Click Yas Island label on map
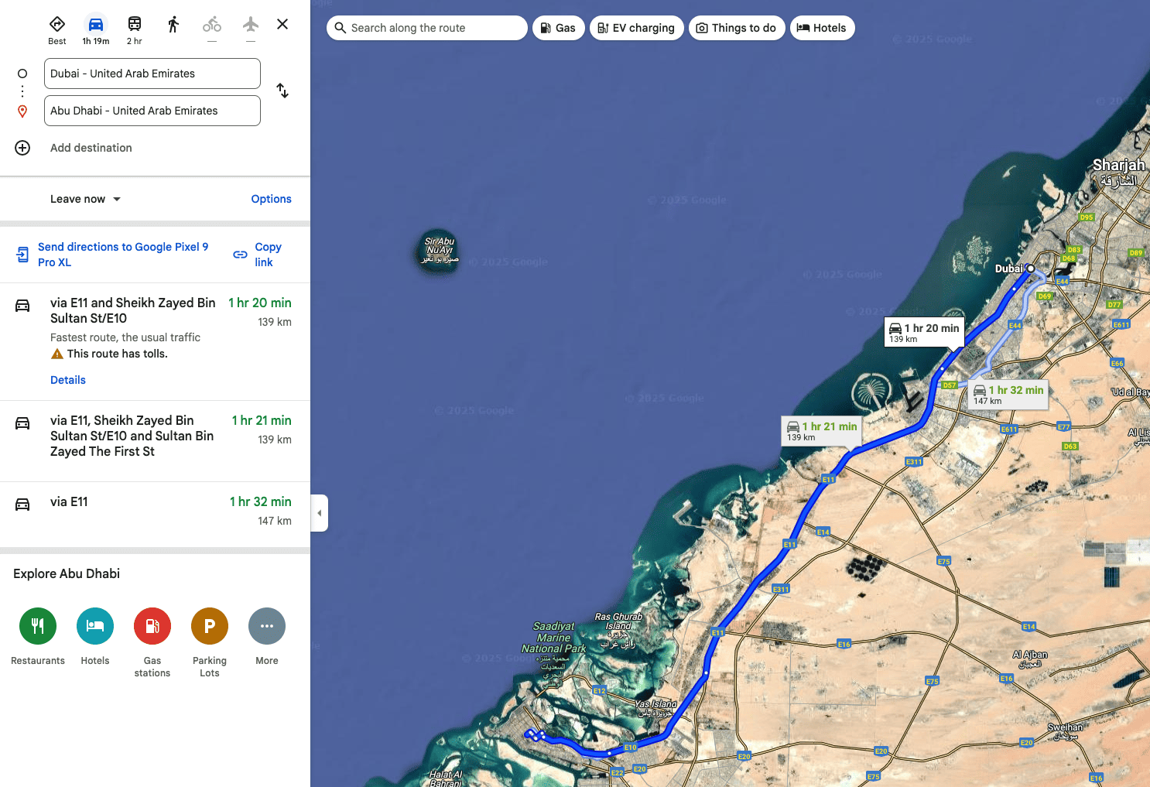 tap(655, 708)
